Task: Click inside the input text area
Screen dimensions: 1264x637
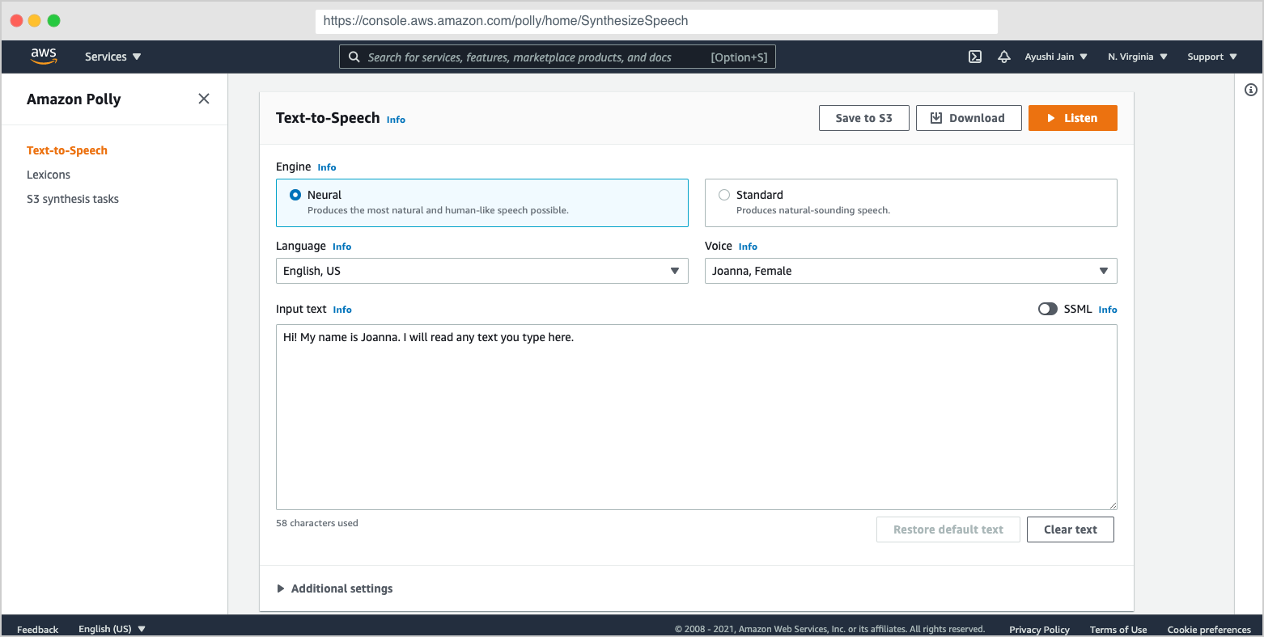Action: pos(696,416)
